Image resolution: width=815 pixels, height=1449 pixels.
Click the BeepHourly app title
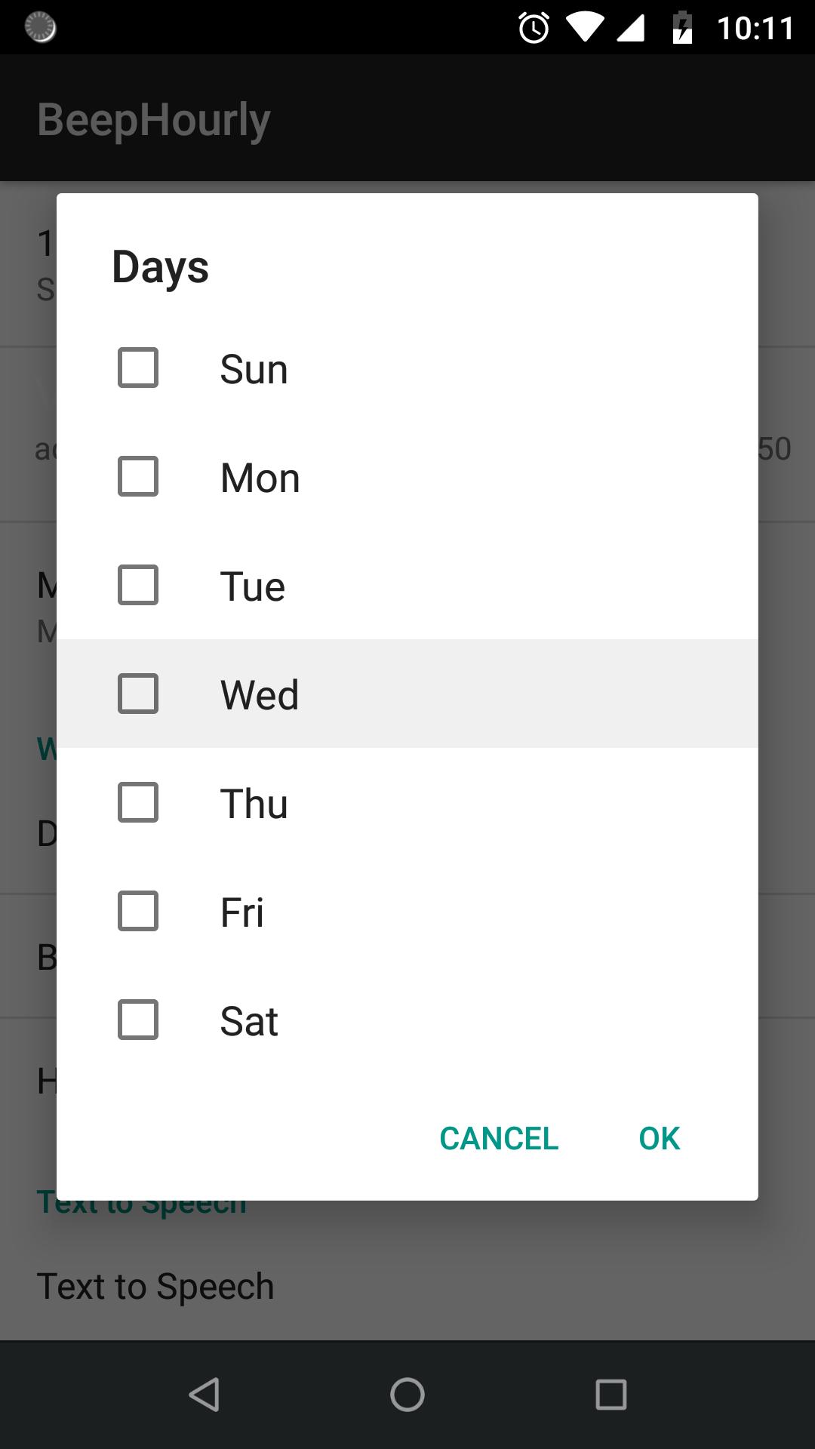[x=154, y=120]
